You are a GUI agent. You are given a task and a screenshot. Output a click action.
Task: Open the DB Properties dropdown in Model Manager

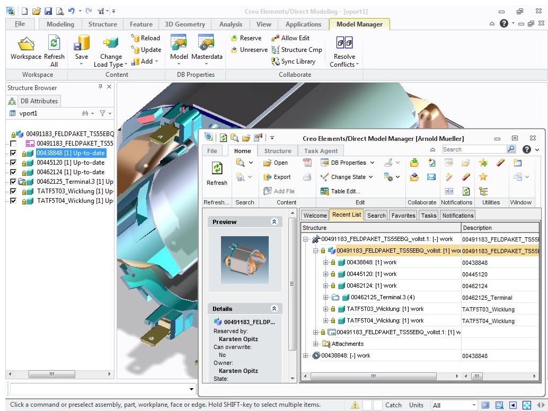click(373, 163)
